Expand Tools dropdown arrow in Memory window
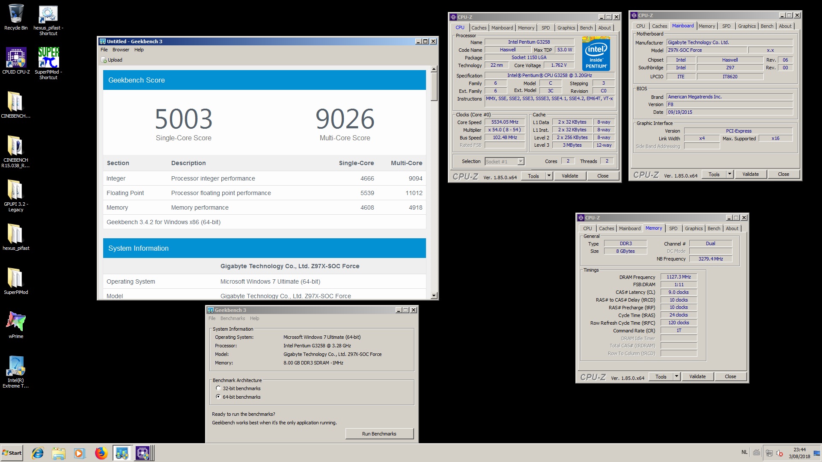Screen dimensions: 822x462 [676, 376]
